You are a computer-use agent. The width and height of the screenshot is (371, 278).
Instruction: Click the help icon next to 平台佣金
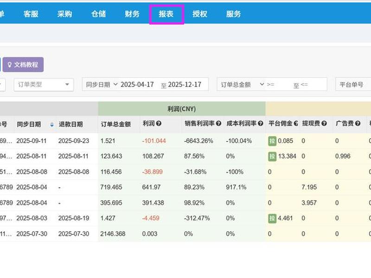tap(296, 123)
